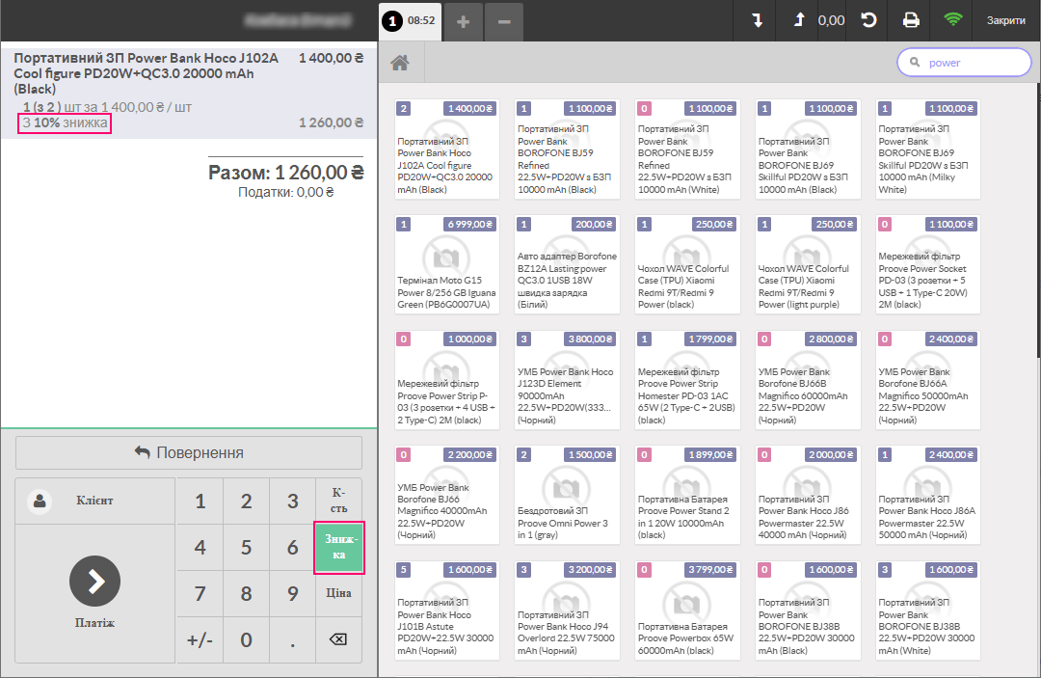Click the upward arrow icon in top bar
1041x678 pixels.
pyautogui.click(x=799, y=20)
